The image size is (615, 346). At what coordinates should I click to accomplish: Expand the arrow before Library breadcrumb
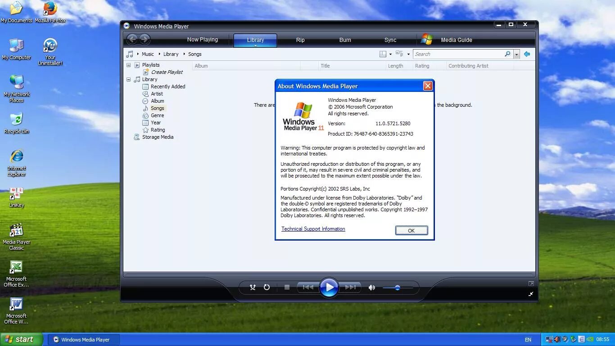click(159, 54)
